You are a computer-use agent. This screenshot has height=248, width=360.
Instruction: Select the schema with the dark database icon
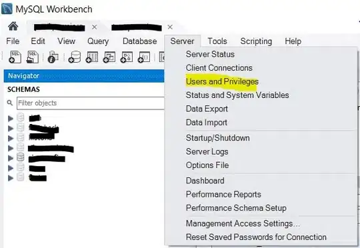click(x=47, y=159)
